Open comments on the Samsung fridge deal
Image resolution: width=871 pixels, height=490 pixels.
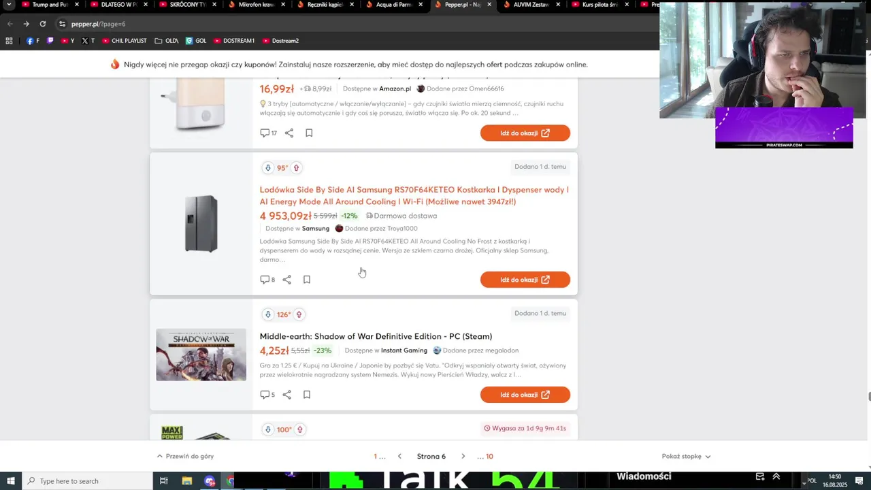(x=267, y=280)
